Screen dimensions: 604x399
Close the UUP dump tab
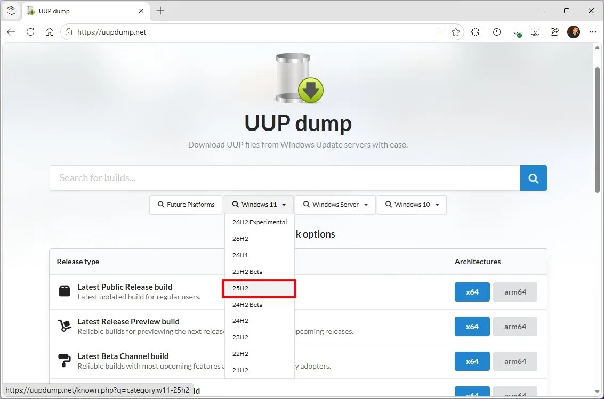point(141,11)
